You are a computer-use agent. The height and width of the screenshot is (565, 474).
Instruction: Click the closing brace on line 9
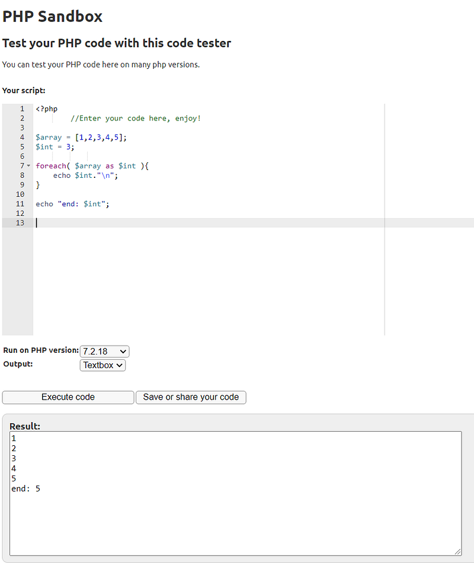[38, 185]
